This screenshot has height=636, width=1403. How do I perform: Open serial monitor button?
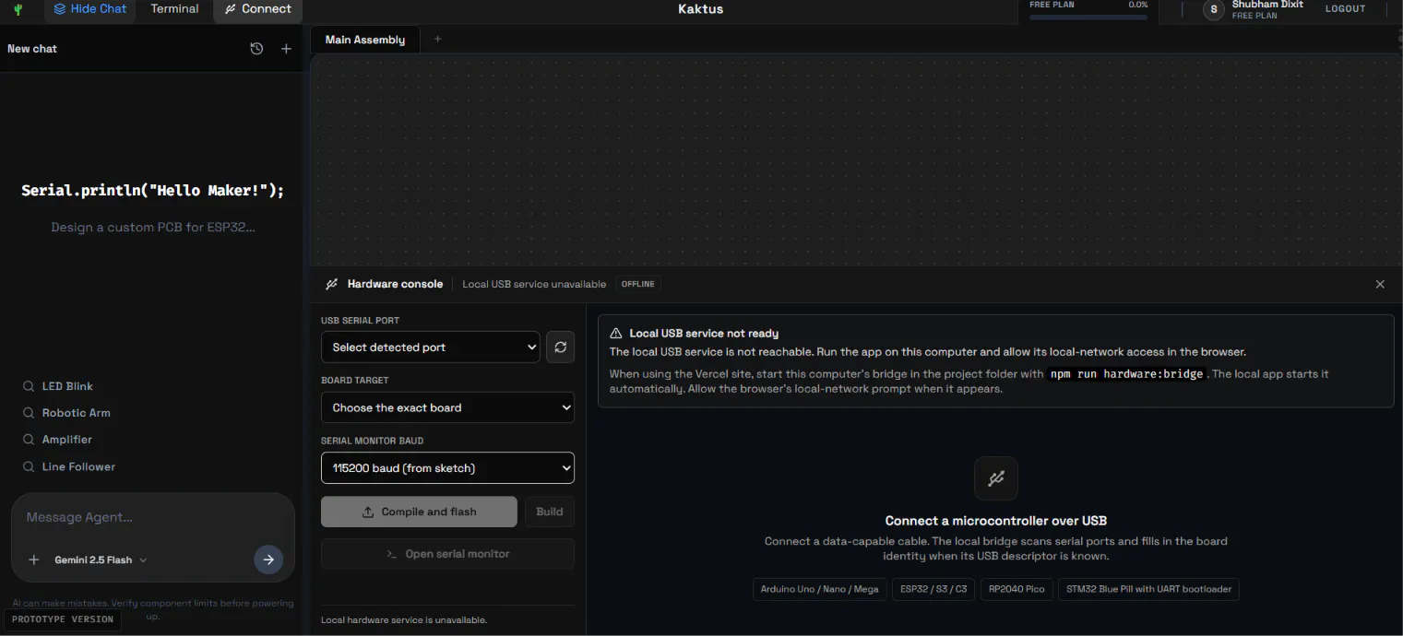click(447, 554)
